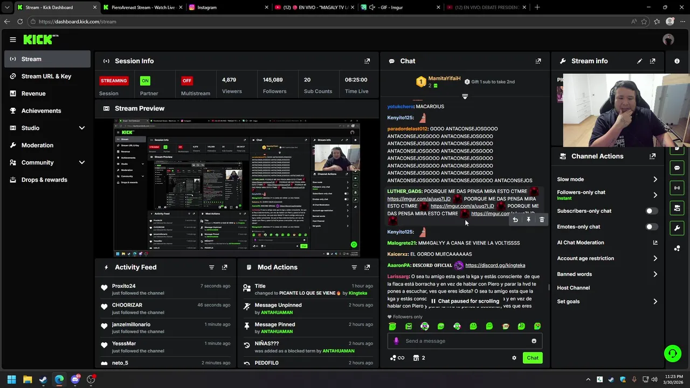Image resolution: width=690 pixels, height=388 pixels.
Task: Pop out the Channel Actions panel
Action: pyautogui.click(x=653, y=156)
